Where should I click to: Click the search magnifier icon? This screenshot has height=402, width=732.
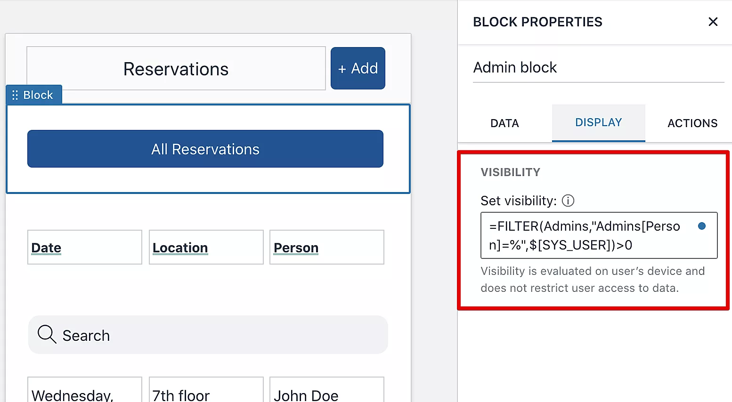(47, 334)
